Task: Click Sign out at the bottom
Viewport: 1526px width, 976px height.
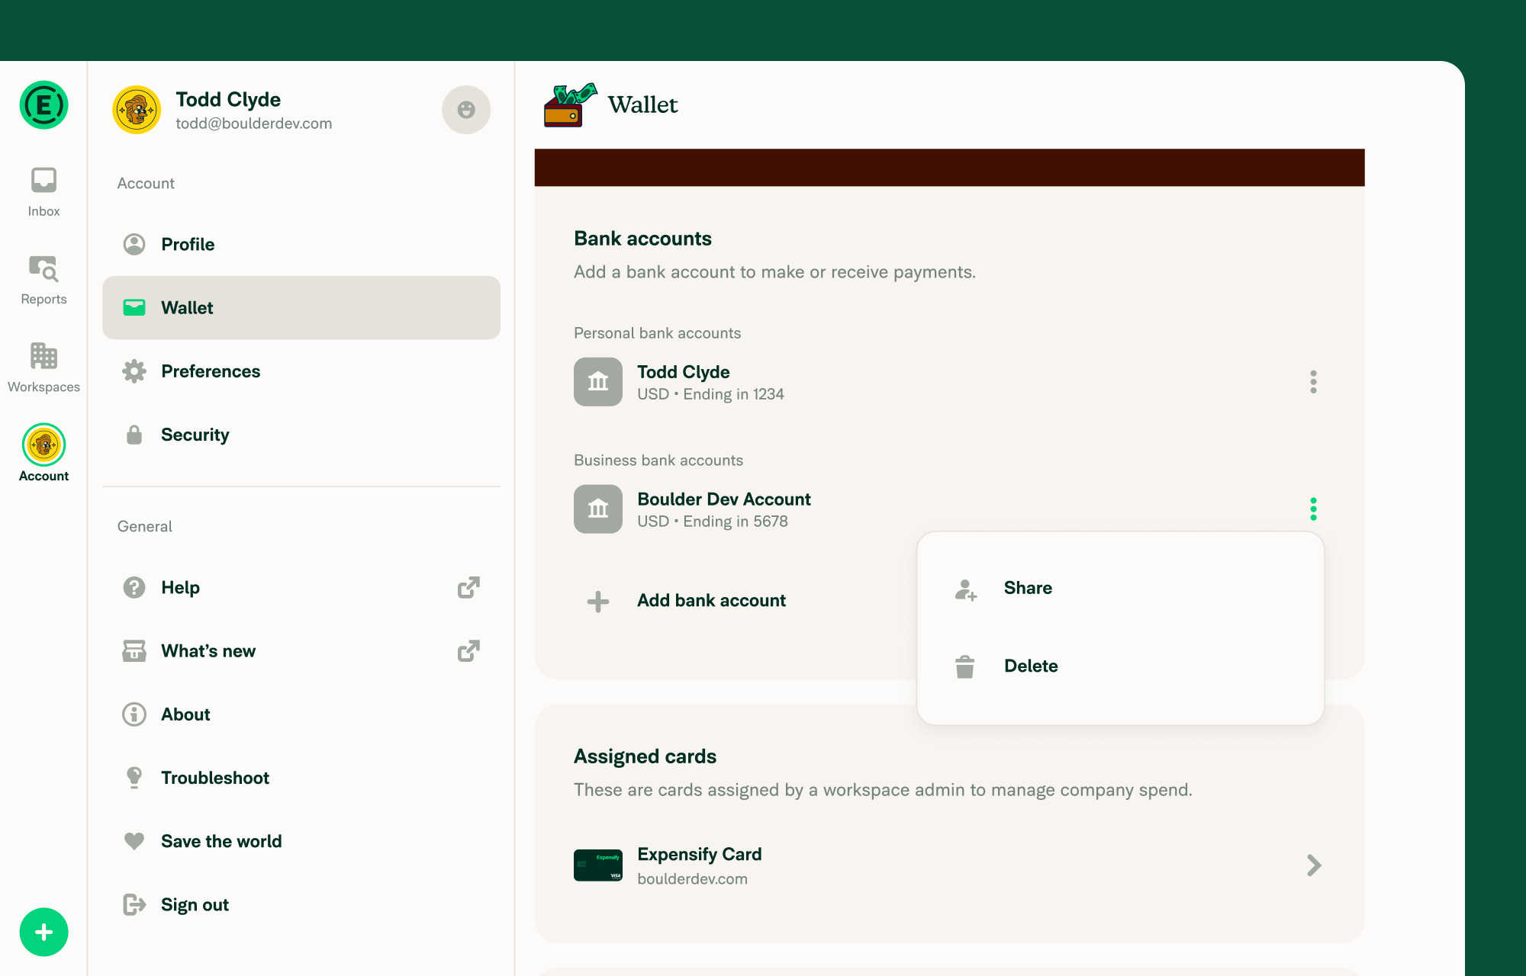Action: (x=195, y=904)
